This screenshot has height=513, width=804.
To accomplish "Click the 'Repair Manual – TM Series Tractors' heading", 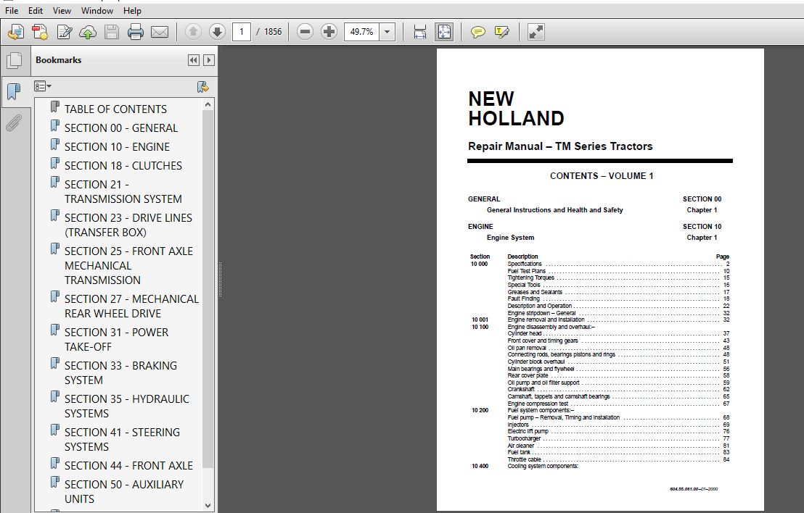I will tap(560, 146).
